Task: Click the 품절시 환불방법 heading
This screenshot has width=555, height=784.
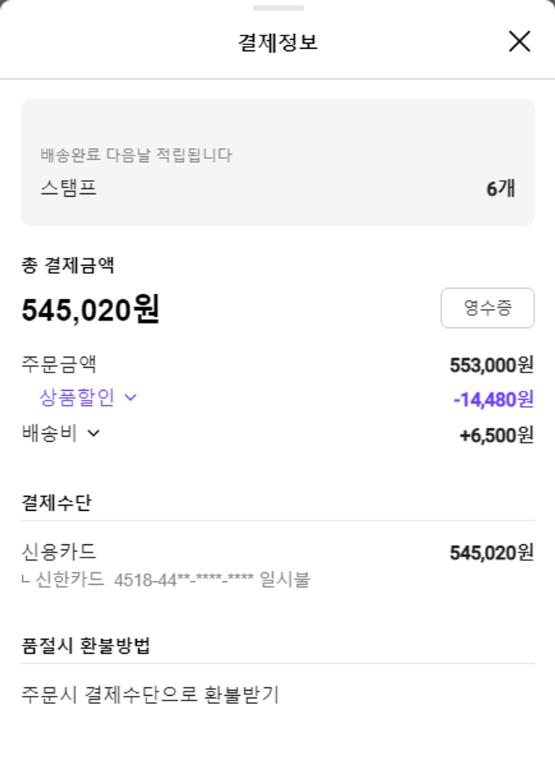Action: coord(86,646)
